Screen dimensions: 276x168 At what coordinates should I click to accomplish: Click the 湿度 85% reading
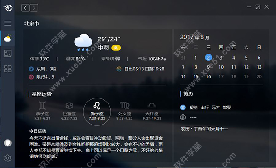[x=75, y=59]
